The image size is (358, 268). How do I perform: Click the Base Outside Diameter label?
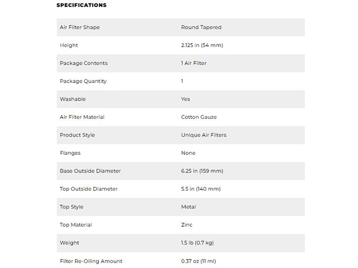point(90,171)
